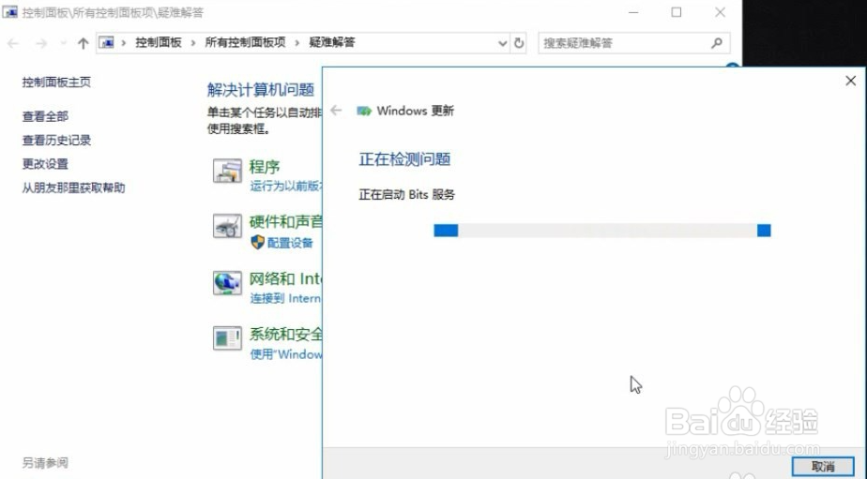
Task: Go up one level with the Up arrow
Action: pos(83,43)
